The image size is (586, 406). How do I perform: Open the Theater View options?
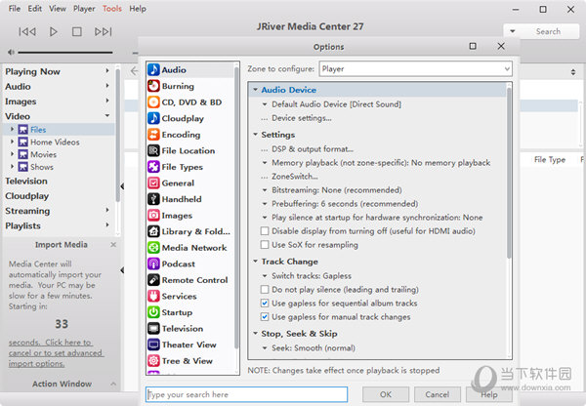coord(190,345)
